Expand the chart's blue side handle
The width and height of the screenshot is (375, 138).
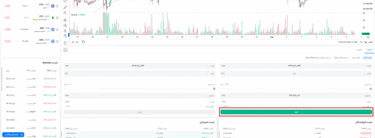[69, 35]
